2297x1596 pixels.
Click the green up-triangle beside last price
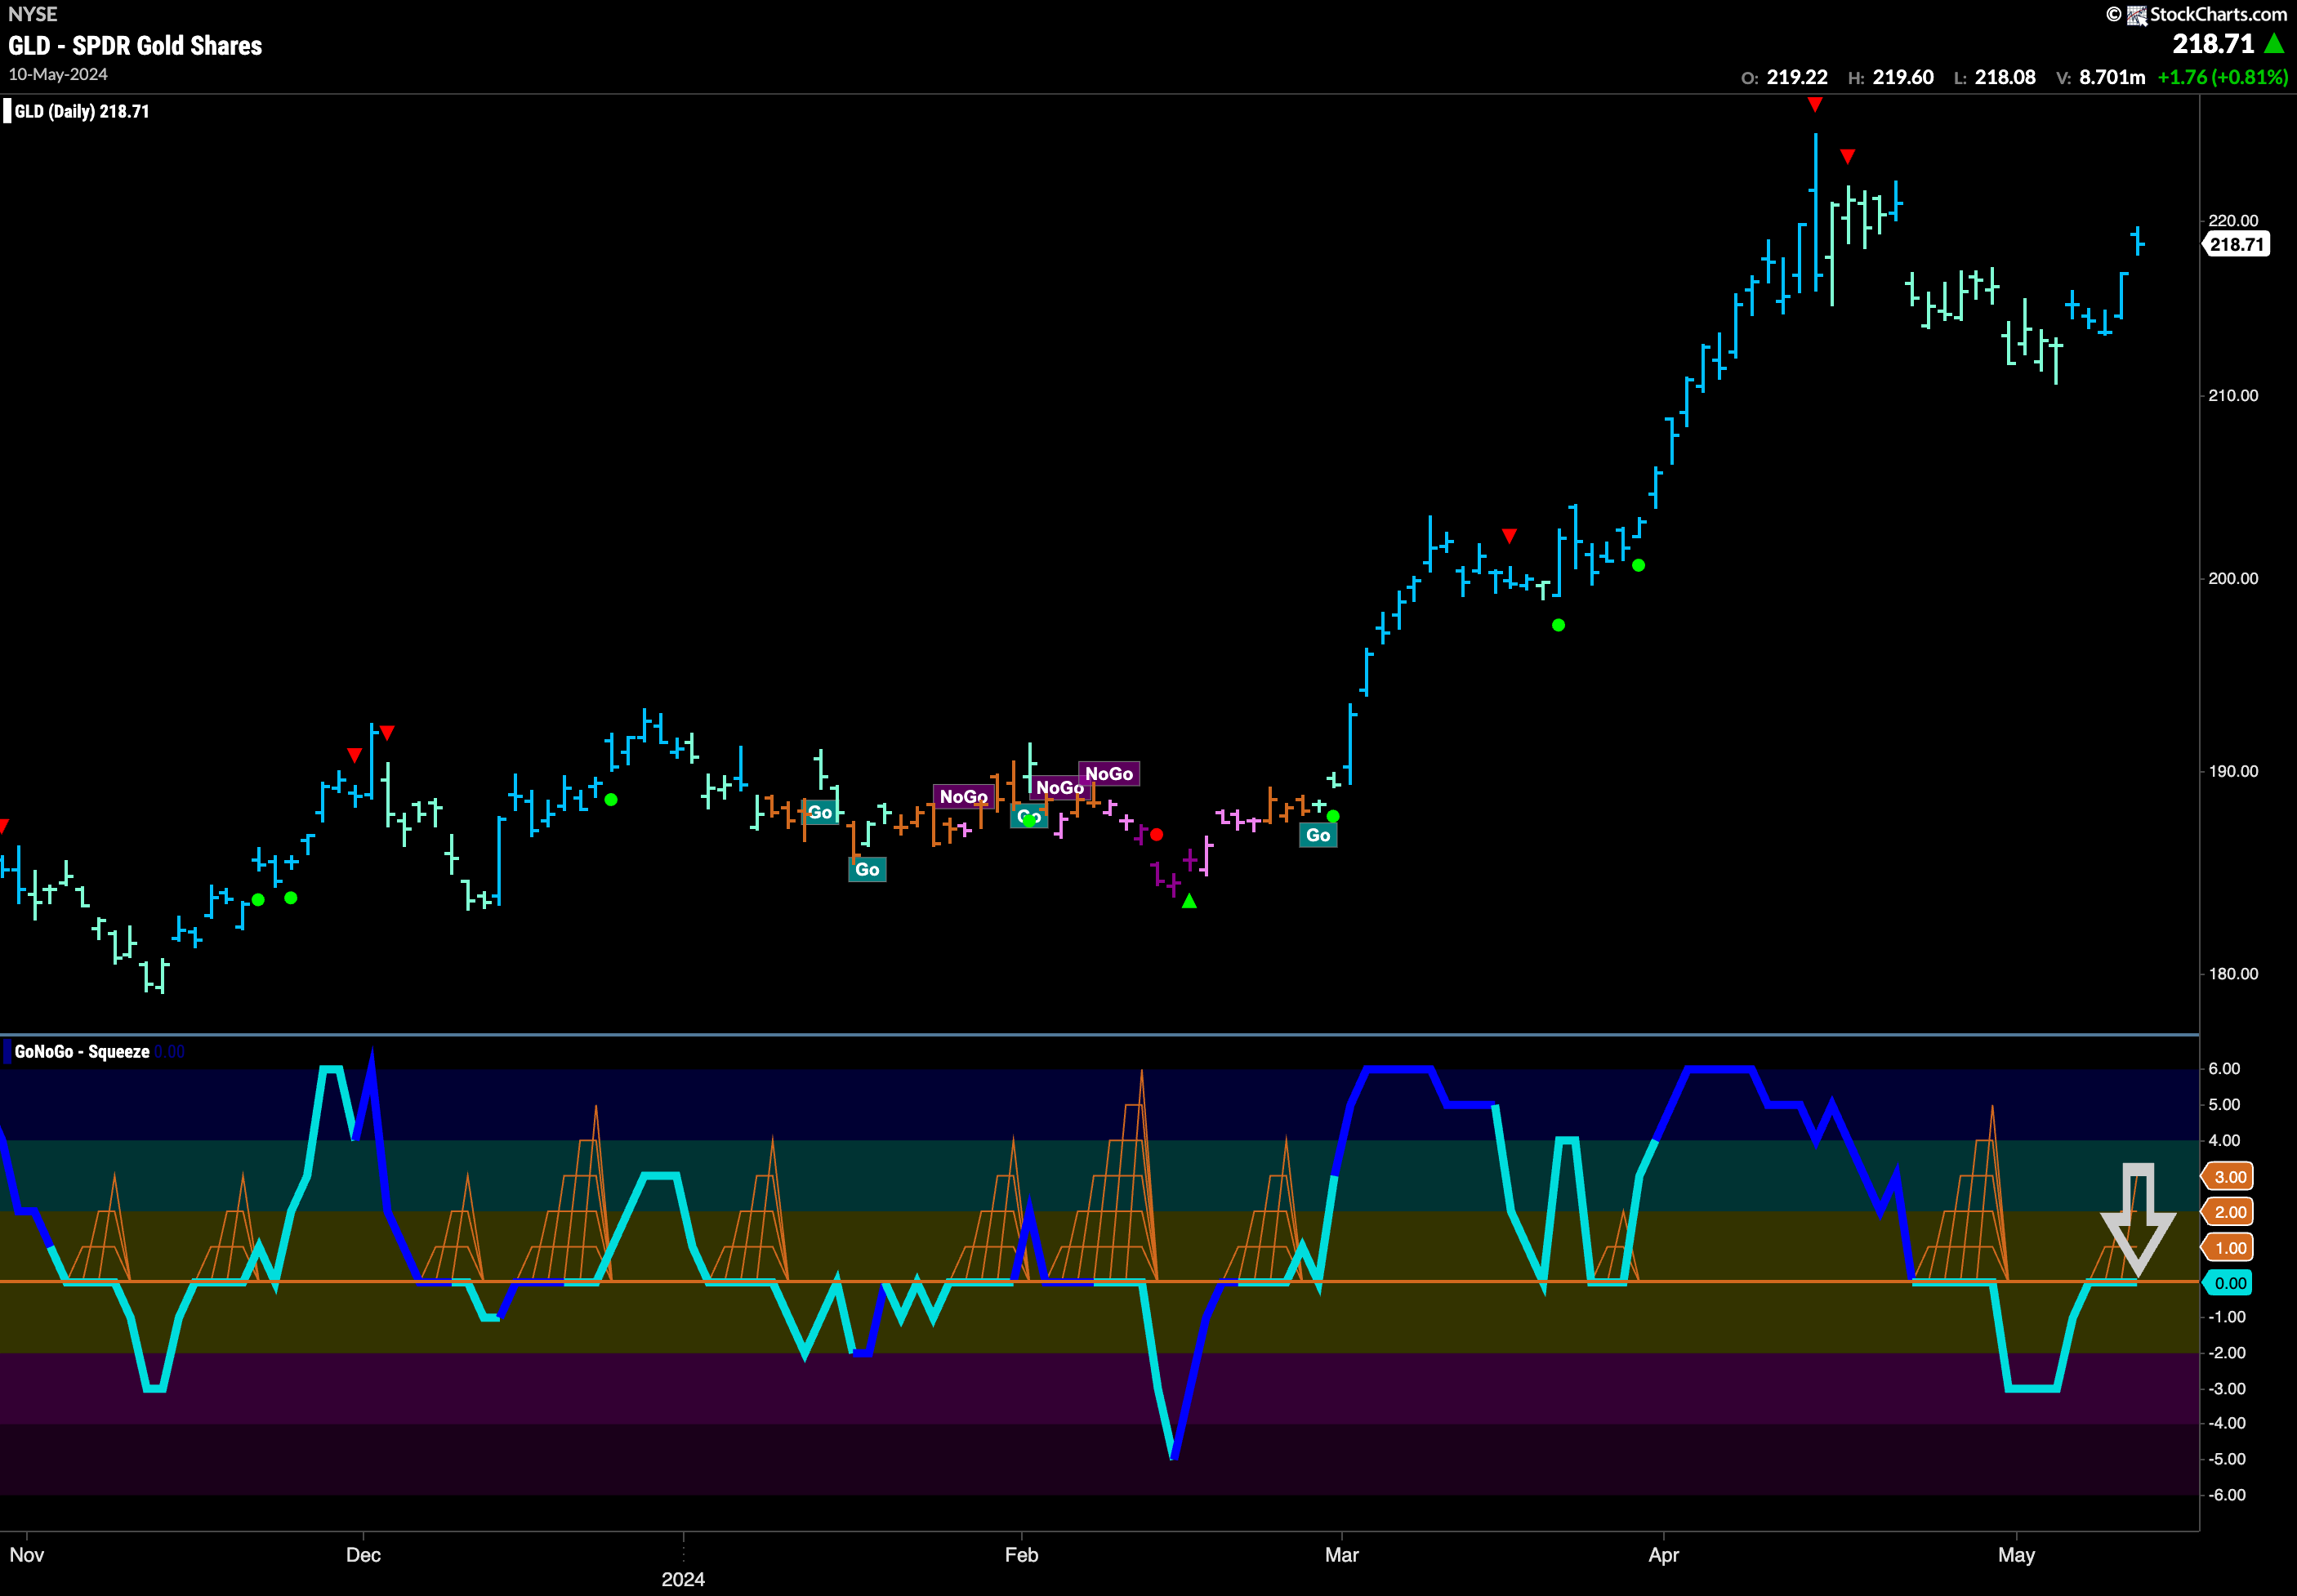tap(2274, 43)
